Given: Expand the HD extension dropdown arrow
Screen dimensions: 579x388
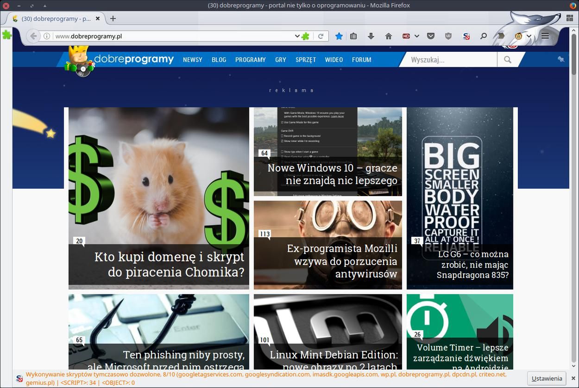Looking at the screenshot, I should pyautogui.click(x=417, y=36).
